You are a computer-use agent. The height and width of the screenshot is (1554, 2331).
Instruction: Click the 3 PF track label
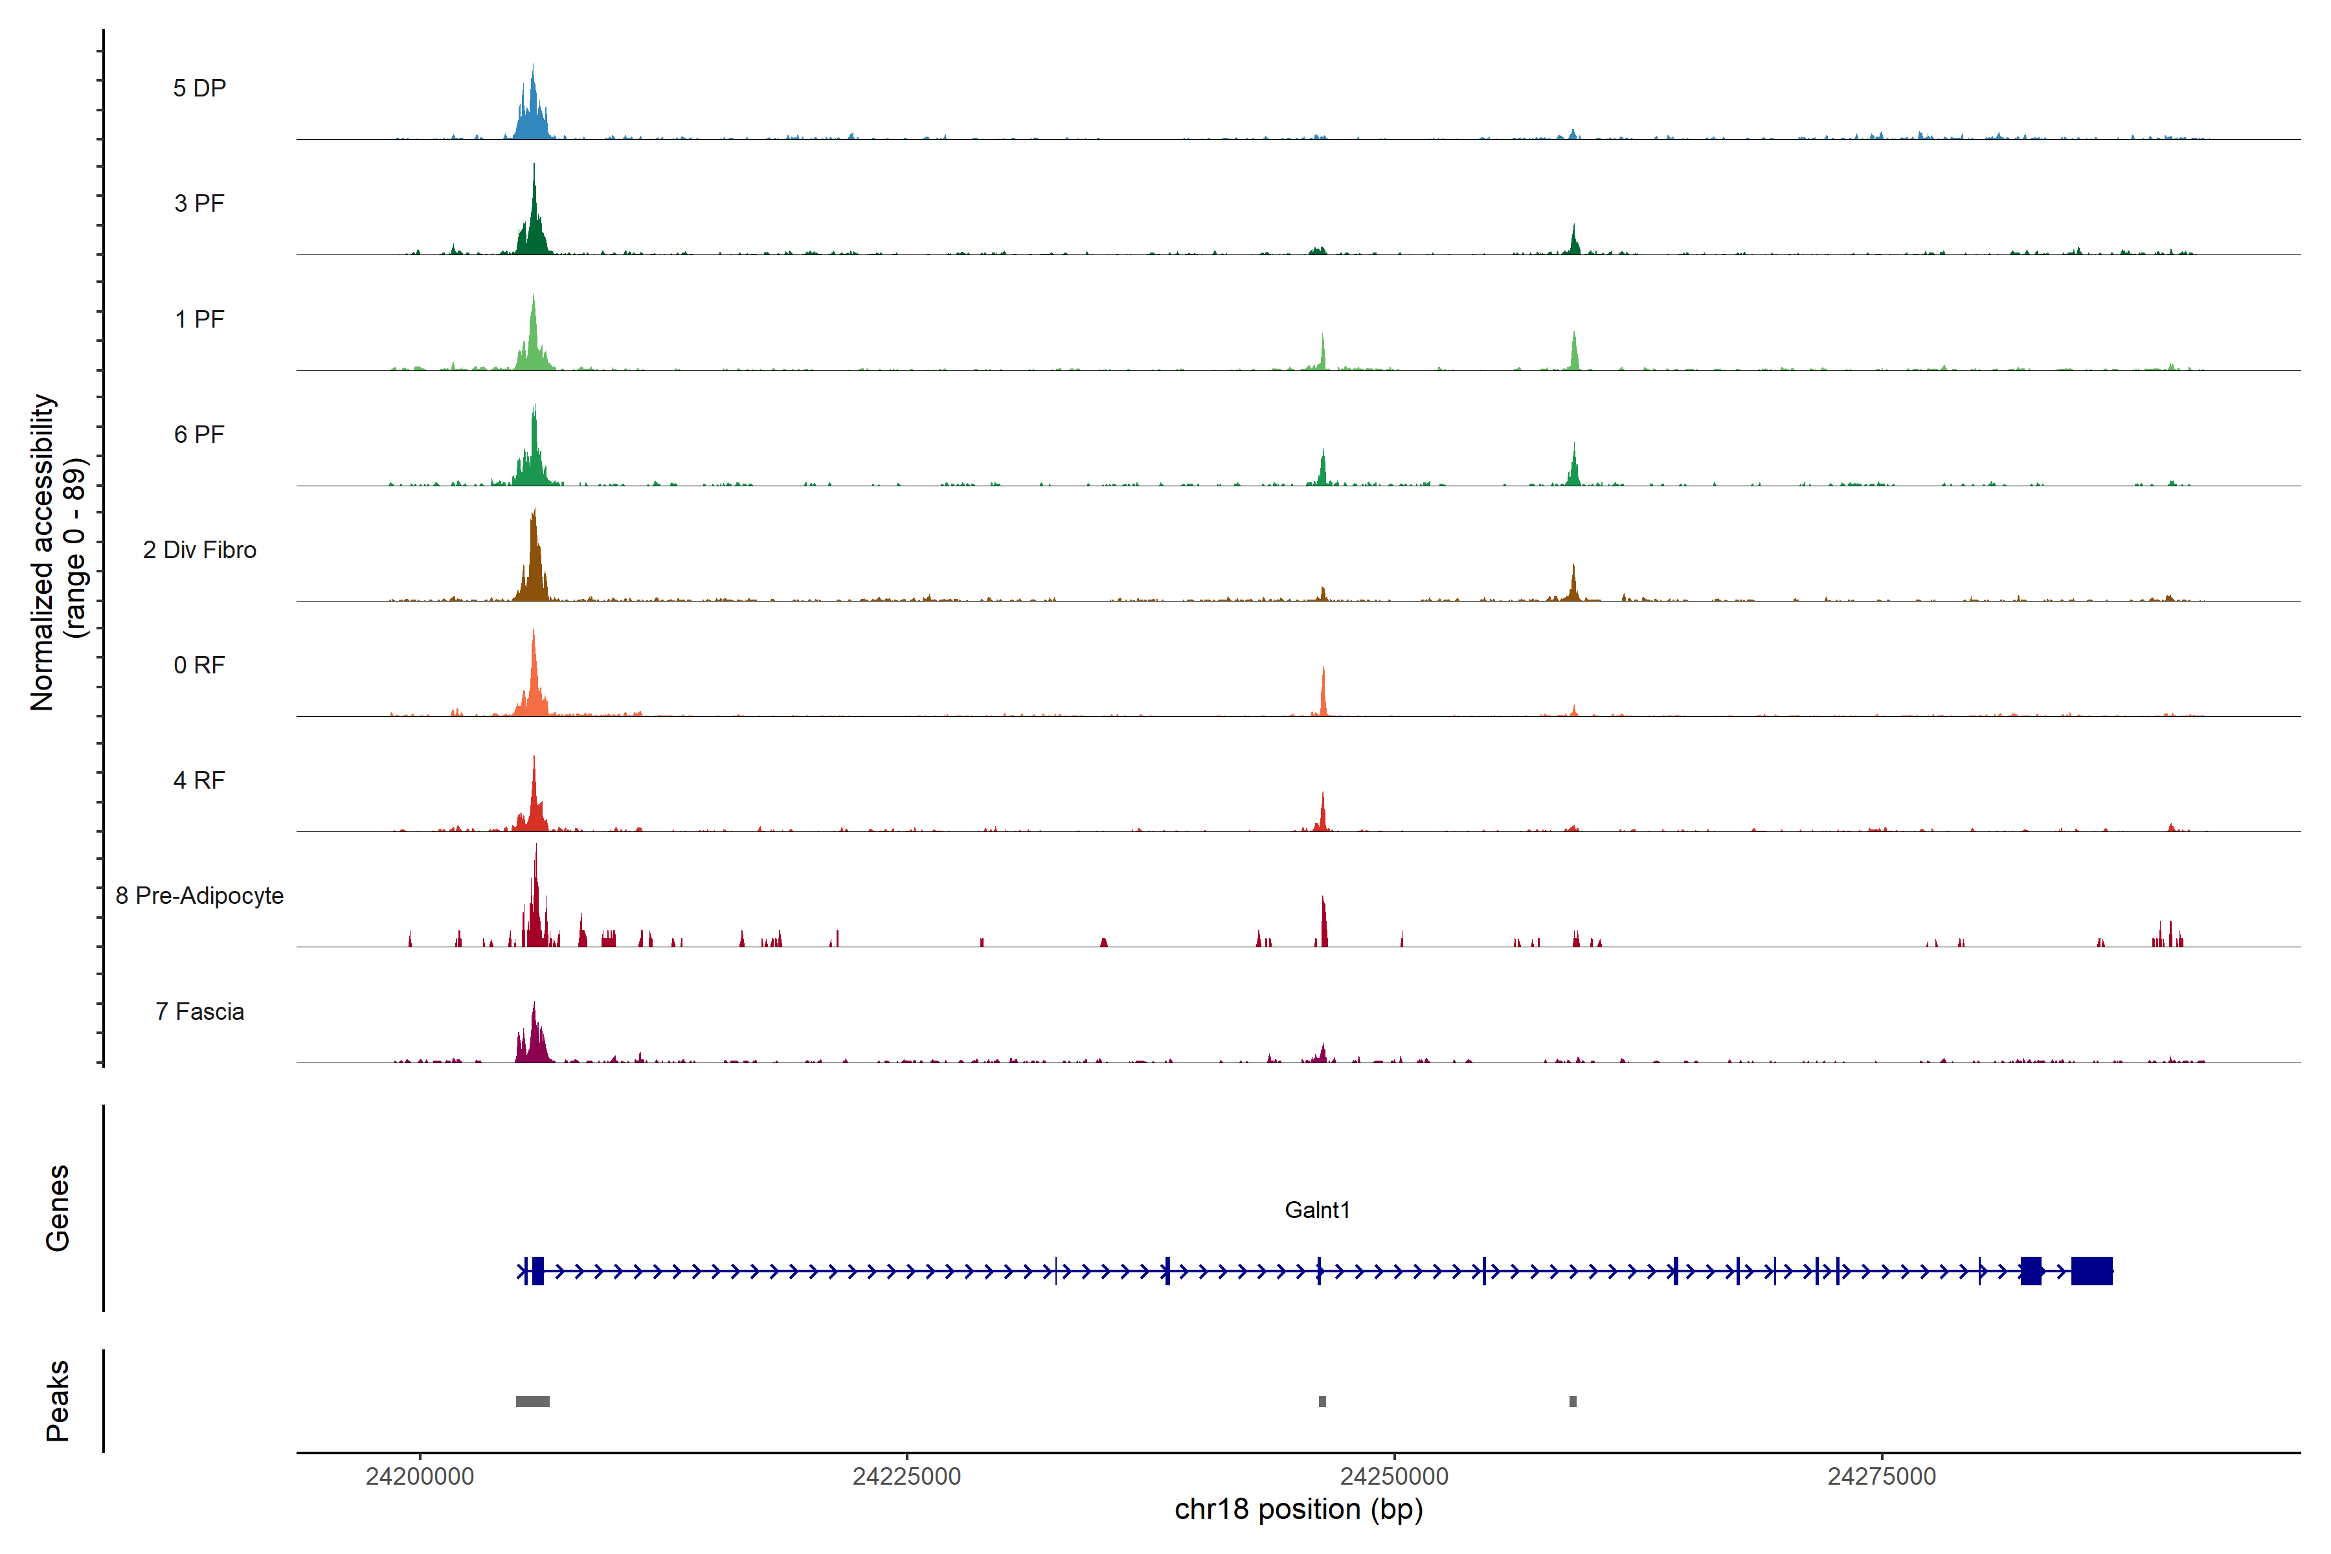point(199,203)
